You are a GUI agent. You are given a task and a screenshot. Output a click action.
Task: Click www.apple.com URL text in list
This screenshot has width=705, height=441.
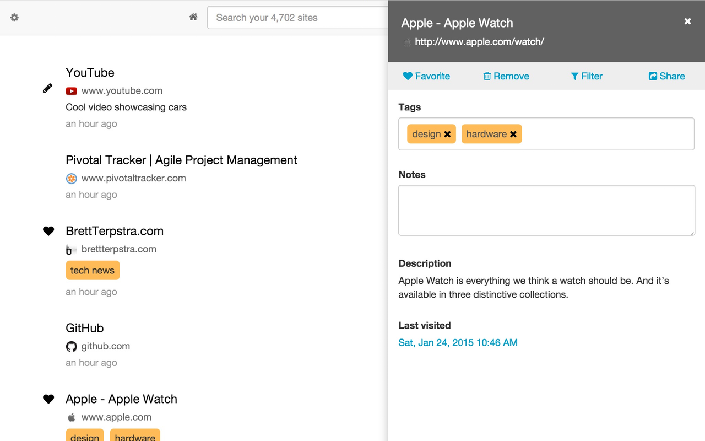pos(116,417)
